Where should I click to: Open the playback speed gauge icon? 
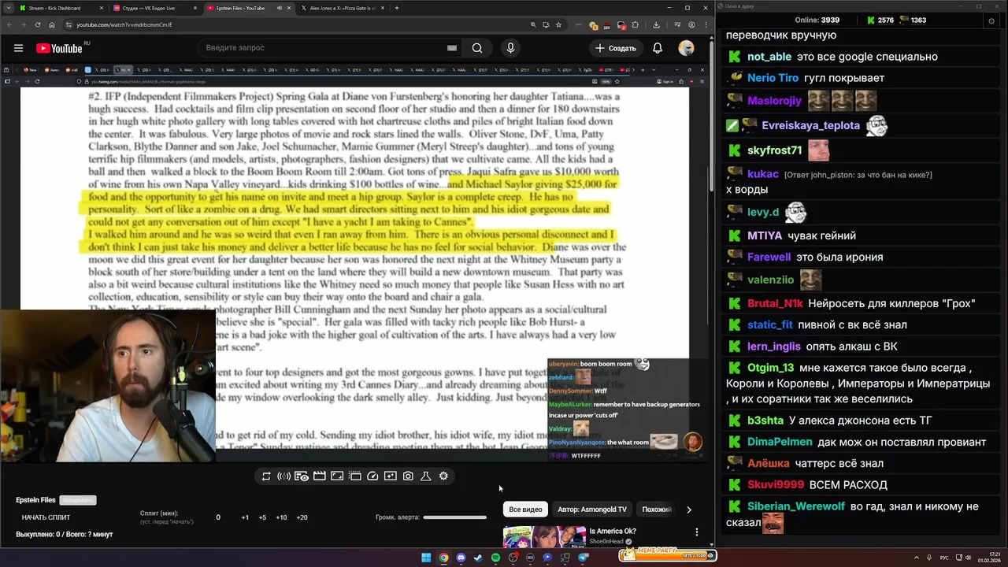tap(372, 476)
